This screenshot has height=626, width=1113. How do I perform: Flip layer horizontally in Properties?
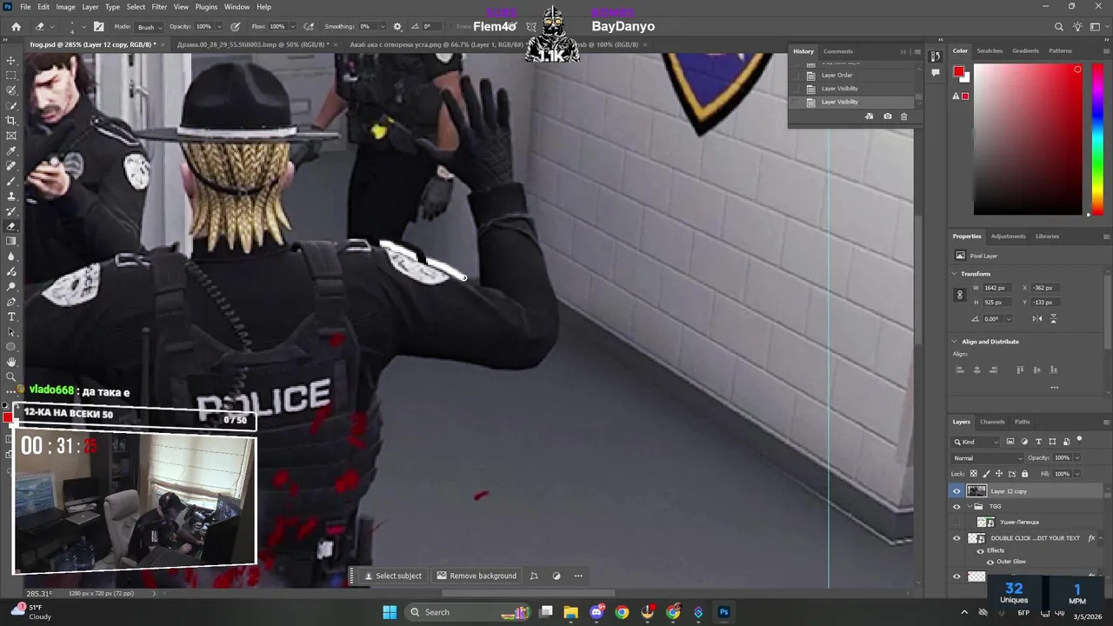point(1037,319)
